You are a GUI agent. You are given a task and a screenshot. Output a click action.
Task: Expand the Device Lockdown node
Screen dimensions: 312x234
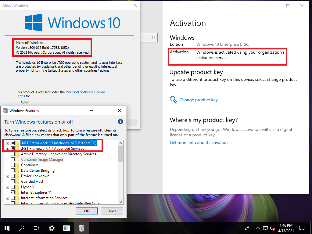(7, 176)
